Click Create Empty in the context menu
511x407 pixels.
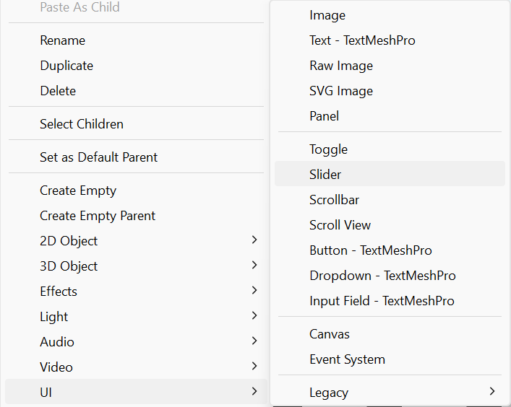(x=78, y=191)
